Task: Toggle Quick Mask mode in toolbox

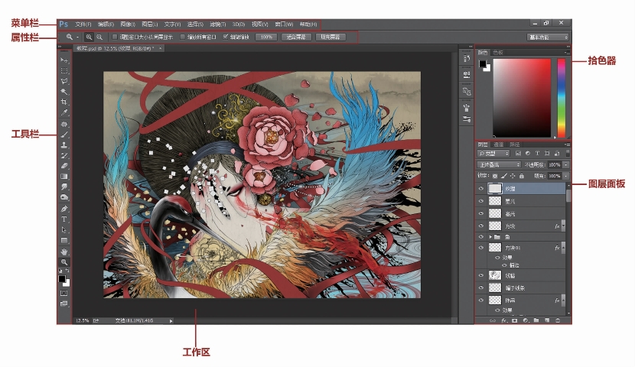Action: click(x=64, y=293)
